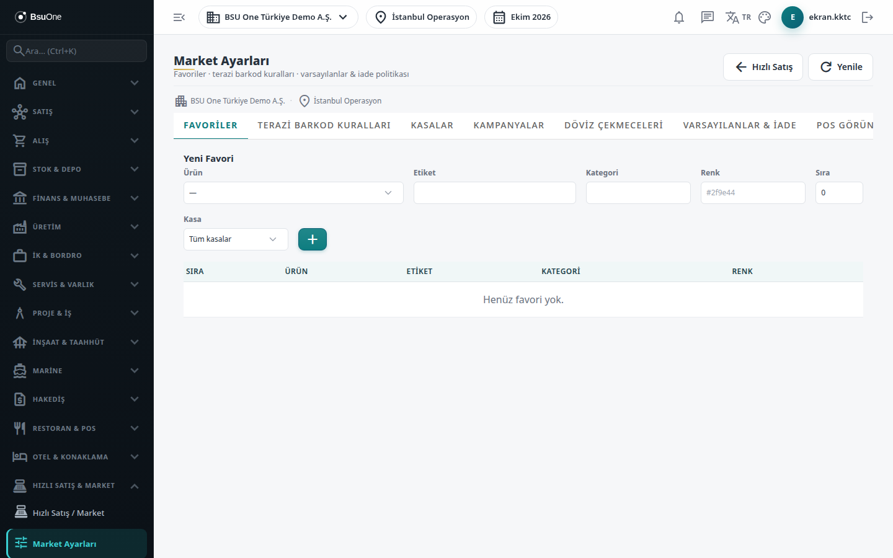Open the notifications bell
Viewport: 893px width, 558px height.
point(679,17)
